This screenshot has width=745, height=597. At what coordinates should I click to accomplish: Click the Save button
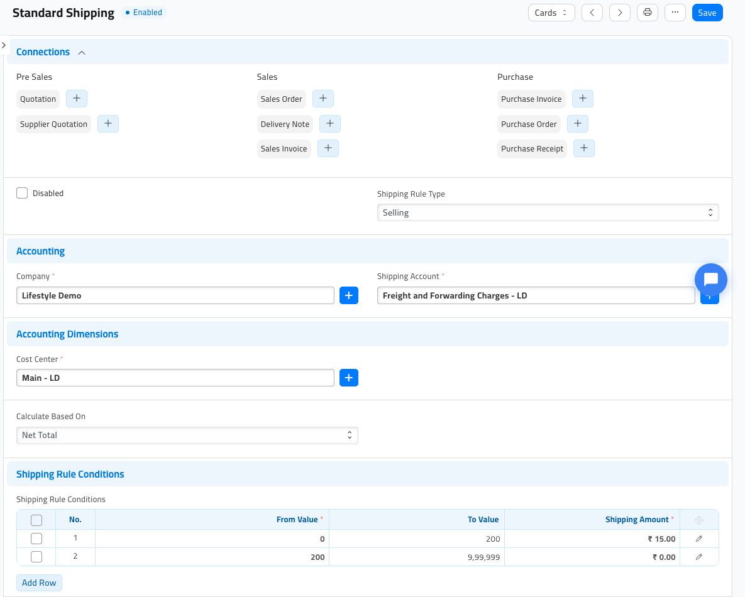tap(707, 13)
